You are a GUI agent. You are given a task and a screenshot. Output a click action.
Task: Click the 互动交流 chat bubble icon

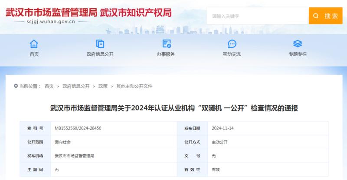click(x=232, y=44)
